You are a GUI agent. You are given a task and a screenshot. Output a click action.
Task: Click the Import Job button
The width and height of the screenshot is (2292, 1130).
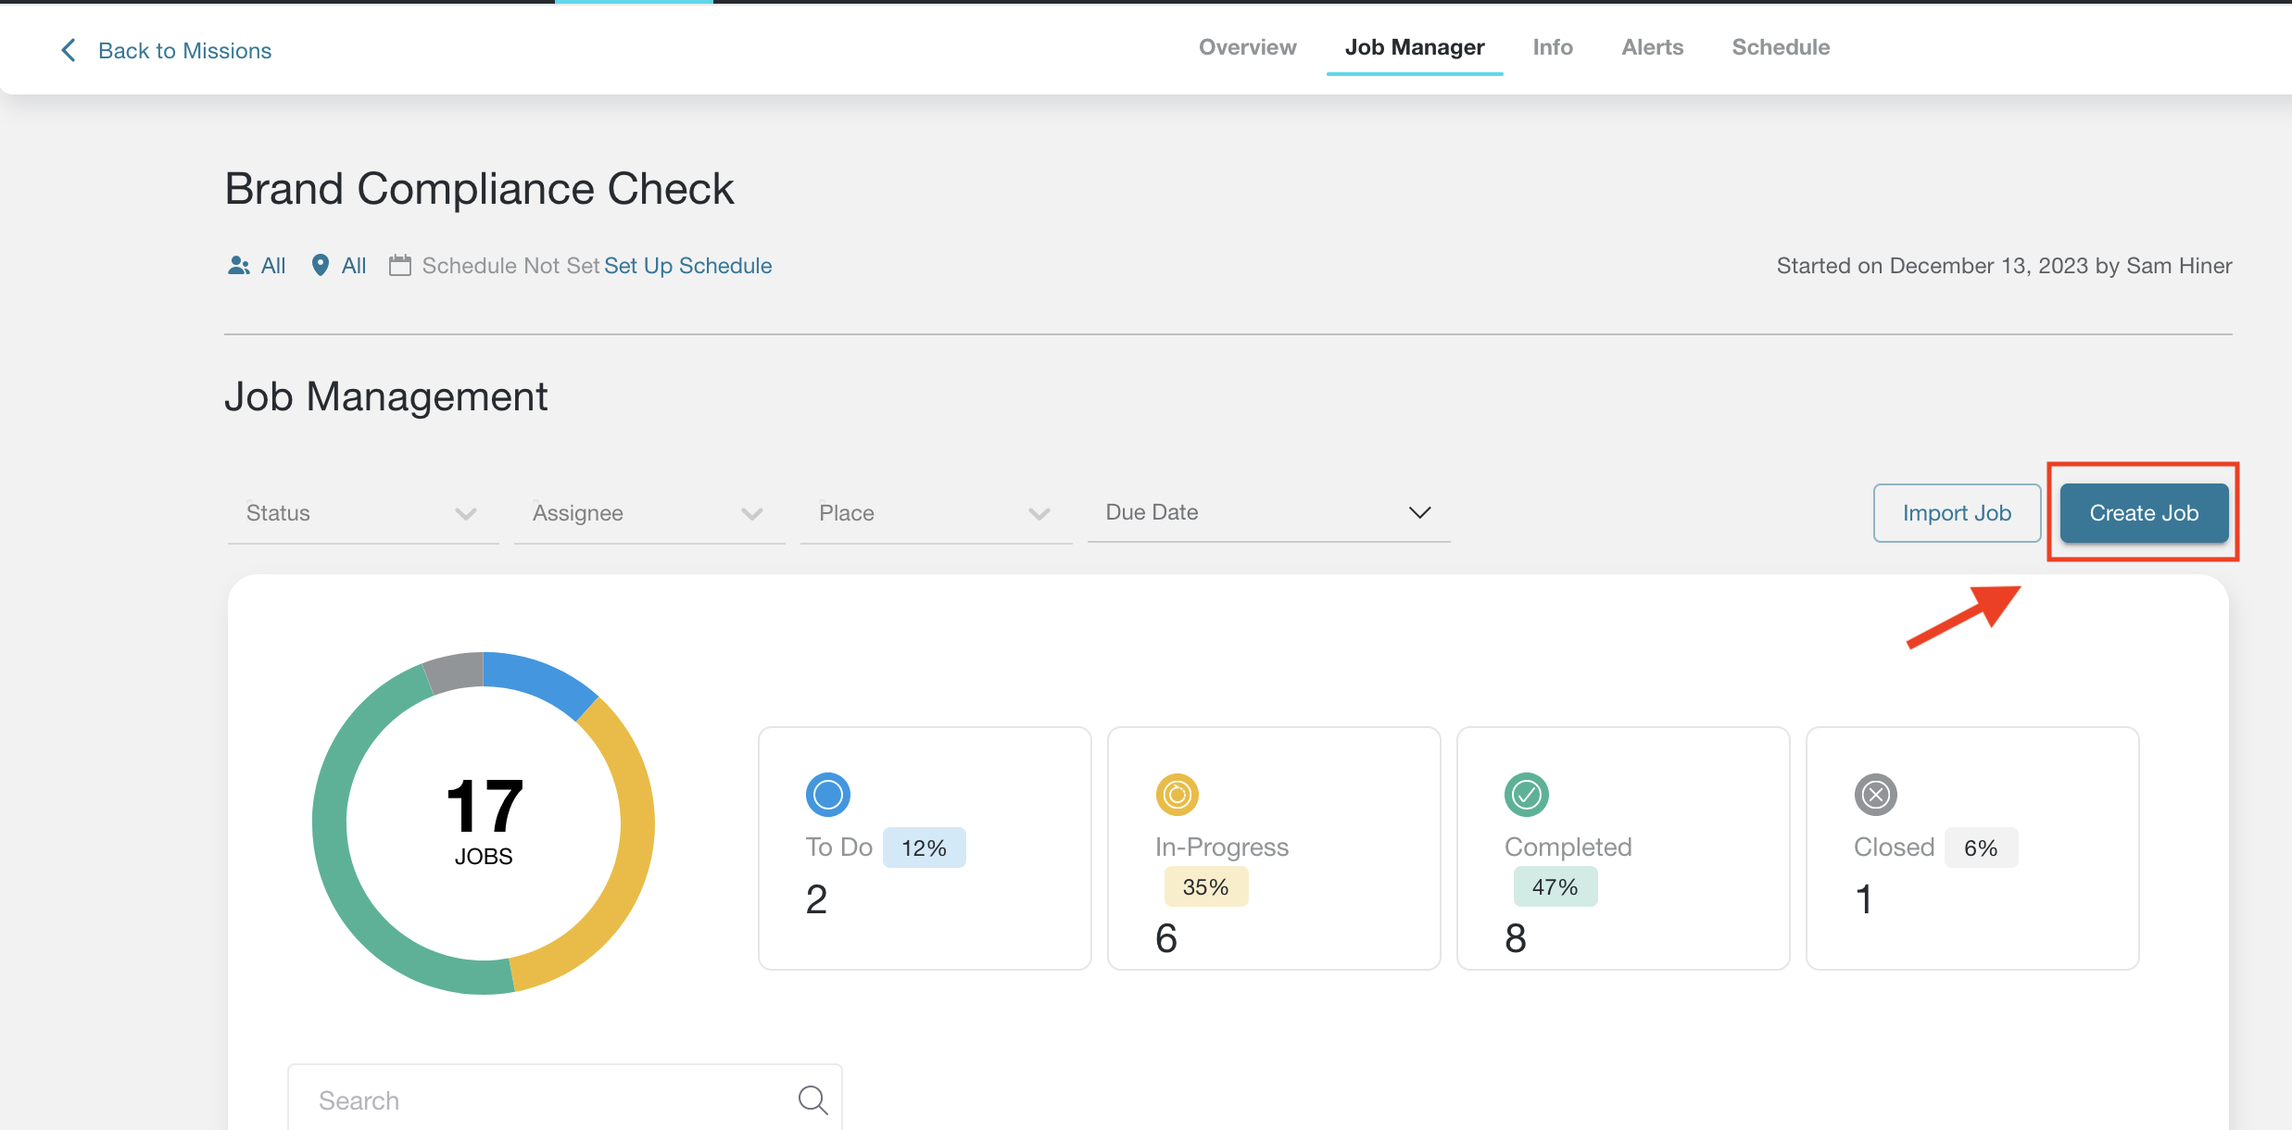pyautogui.click(x=1957, y=513)
